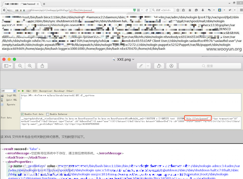Viewport: 243px width, 179px height.
Task: Focus the Firefox Ctrl+K search box
Action: [x=163, y=10]
